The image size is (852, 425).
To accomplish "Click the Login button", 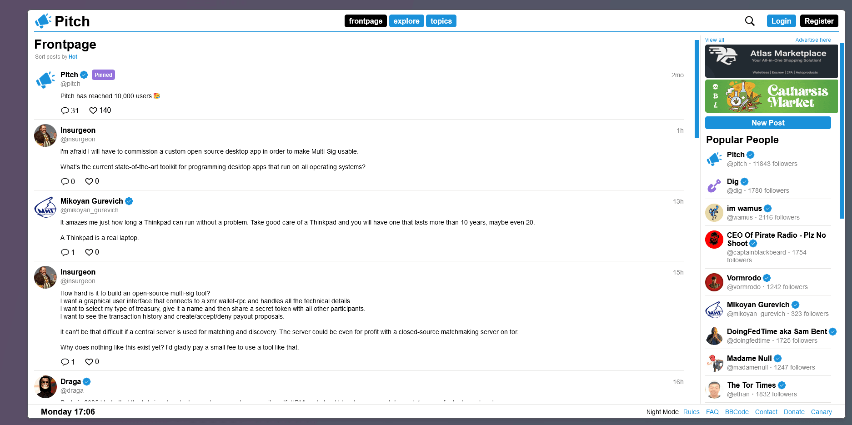I will 781,21.
